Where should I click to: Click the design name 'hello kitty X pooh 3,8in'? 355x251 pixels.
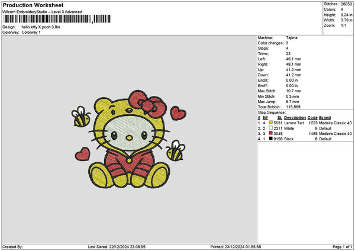tap(41, 27)
